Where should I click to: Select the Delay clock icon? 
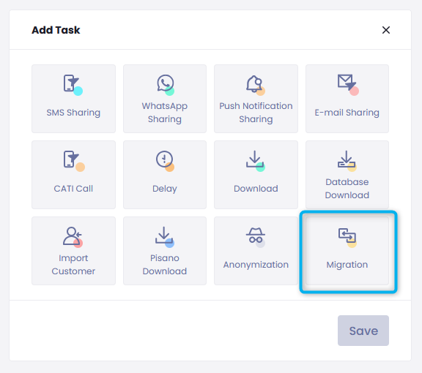coord(165,161)
